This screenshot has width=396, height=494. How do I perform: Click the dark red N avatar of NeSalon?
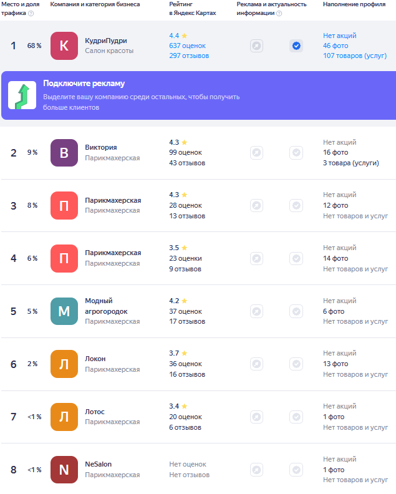[x=64, y=470]
